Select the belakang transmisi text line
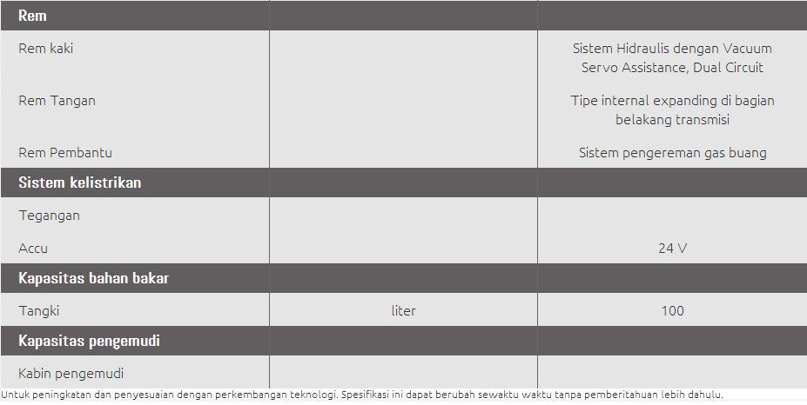This screenshot has width=807, height=405. 672,120
